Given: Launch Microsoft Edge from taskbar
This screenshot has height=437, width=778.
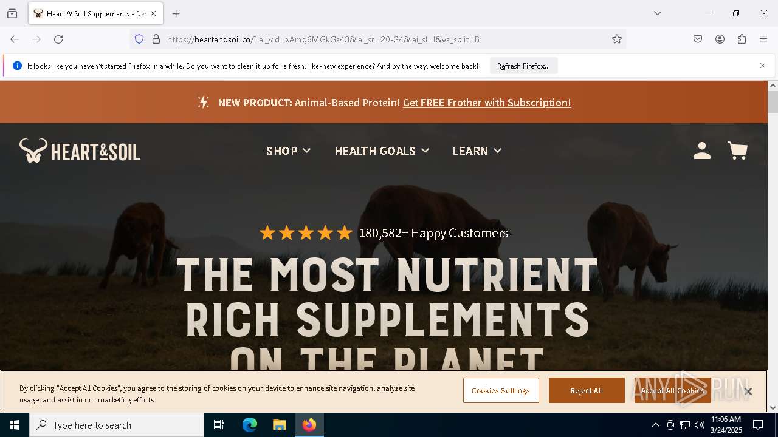Looking at the screenshot, I should tap(250, 425).
